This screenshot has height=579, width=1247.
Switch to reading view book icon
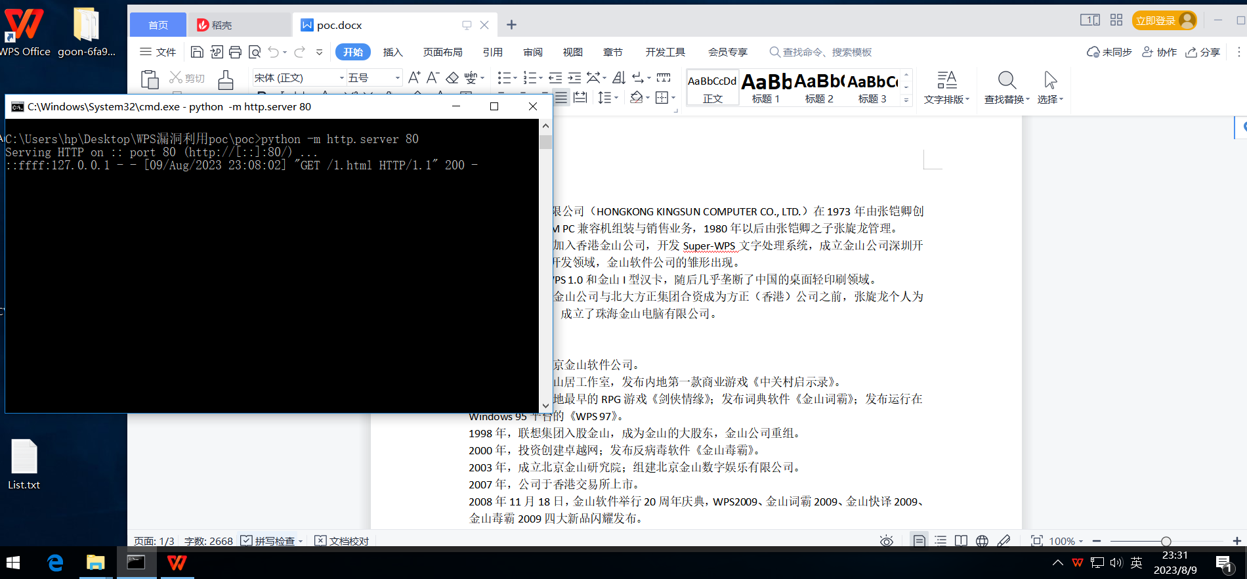961,541
